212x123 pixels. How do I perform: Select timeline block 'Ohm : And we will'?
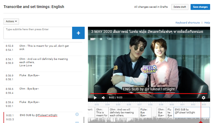coord(124,112)
